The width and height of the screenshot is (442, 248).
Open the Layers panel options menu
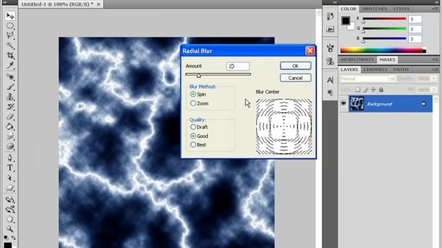point(435,70)
